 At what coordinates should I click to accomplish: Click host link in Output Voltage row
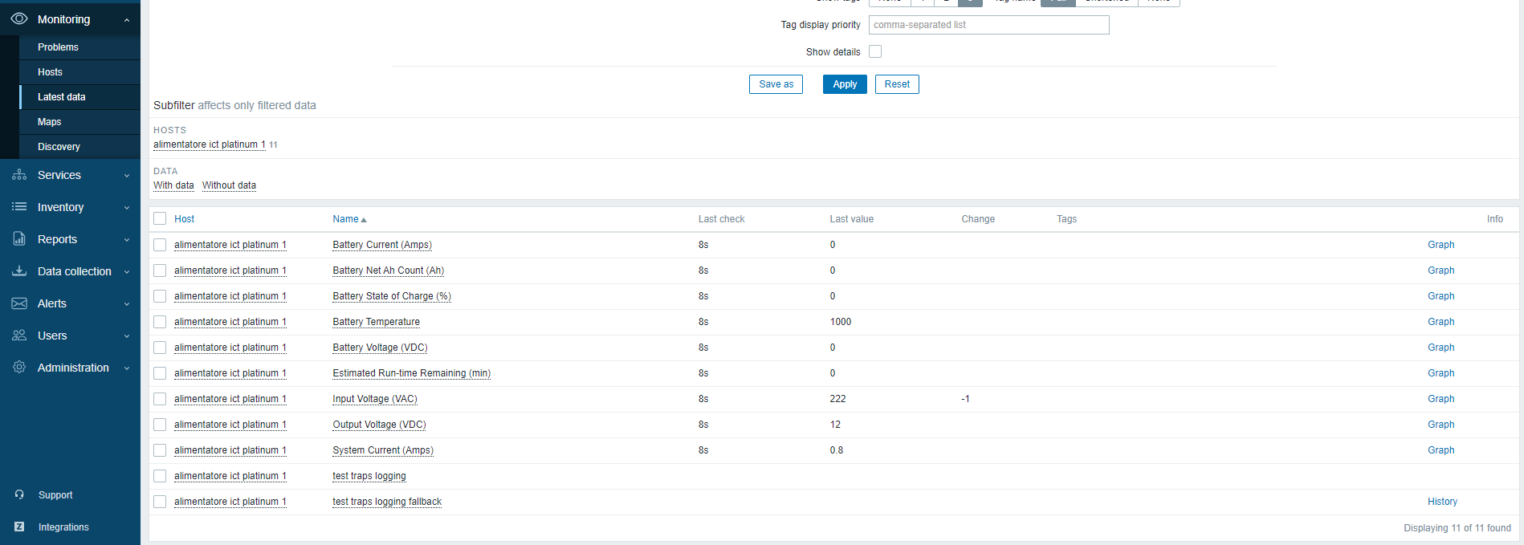[230, 425]
